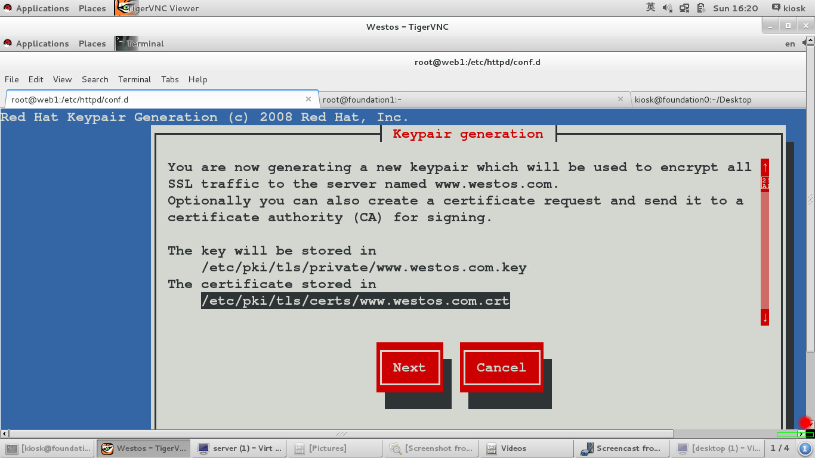This screenshot has height=458, width=815.
Task: Open the Videos taskbar entry
Action: tap(526, 448)
